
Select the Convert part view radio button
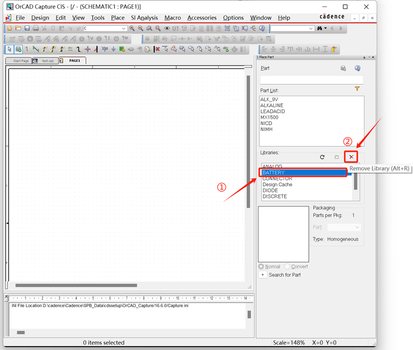pyautogui.click(x=287, y=266)
